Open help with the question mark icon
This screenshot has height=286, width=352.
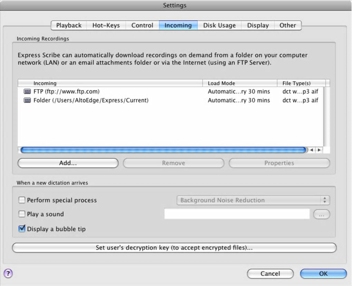[x=8, y=273]
